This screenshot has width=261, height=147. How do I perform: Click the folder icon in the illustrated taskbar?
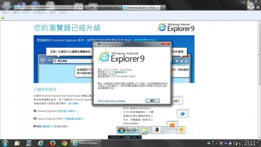(x=145, y=130)
